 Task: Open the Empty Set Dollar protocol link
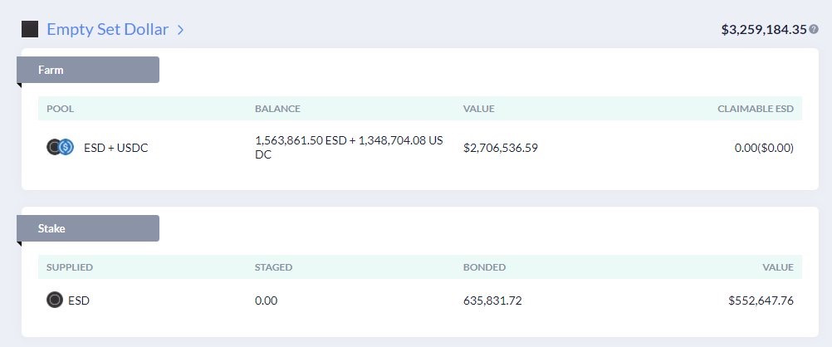coord(108,30)
